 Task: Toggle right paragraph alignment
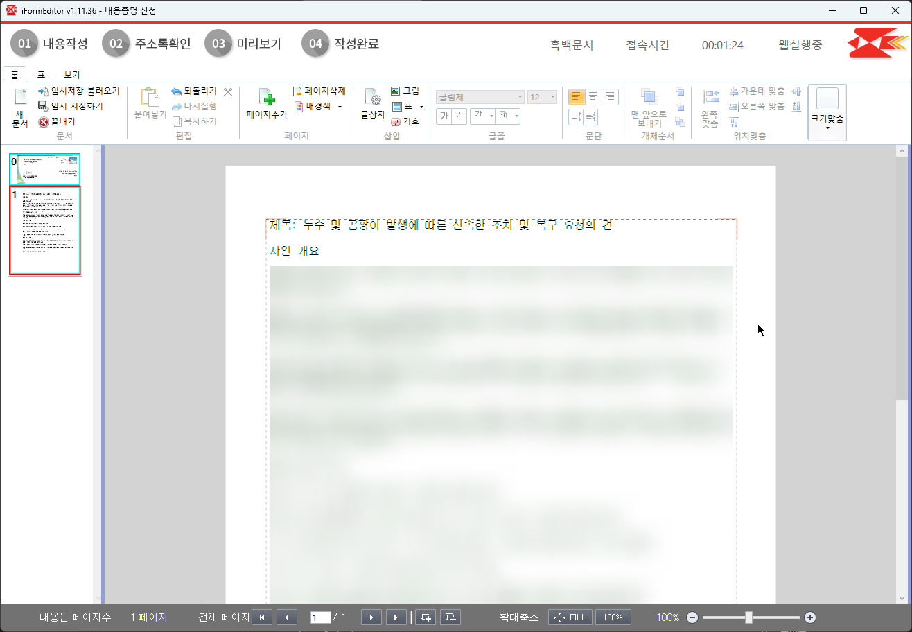(609, 97)
